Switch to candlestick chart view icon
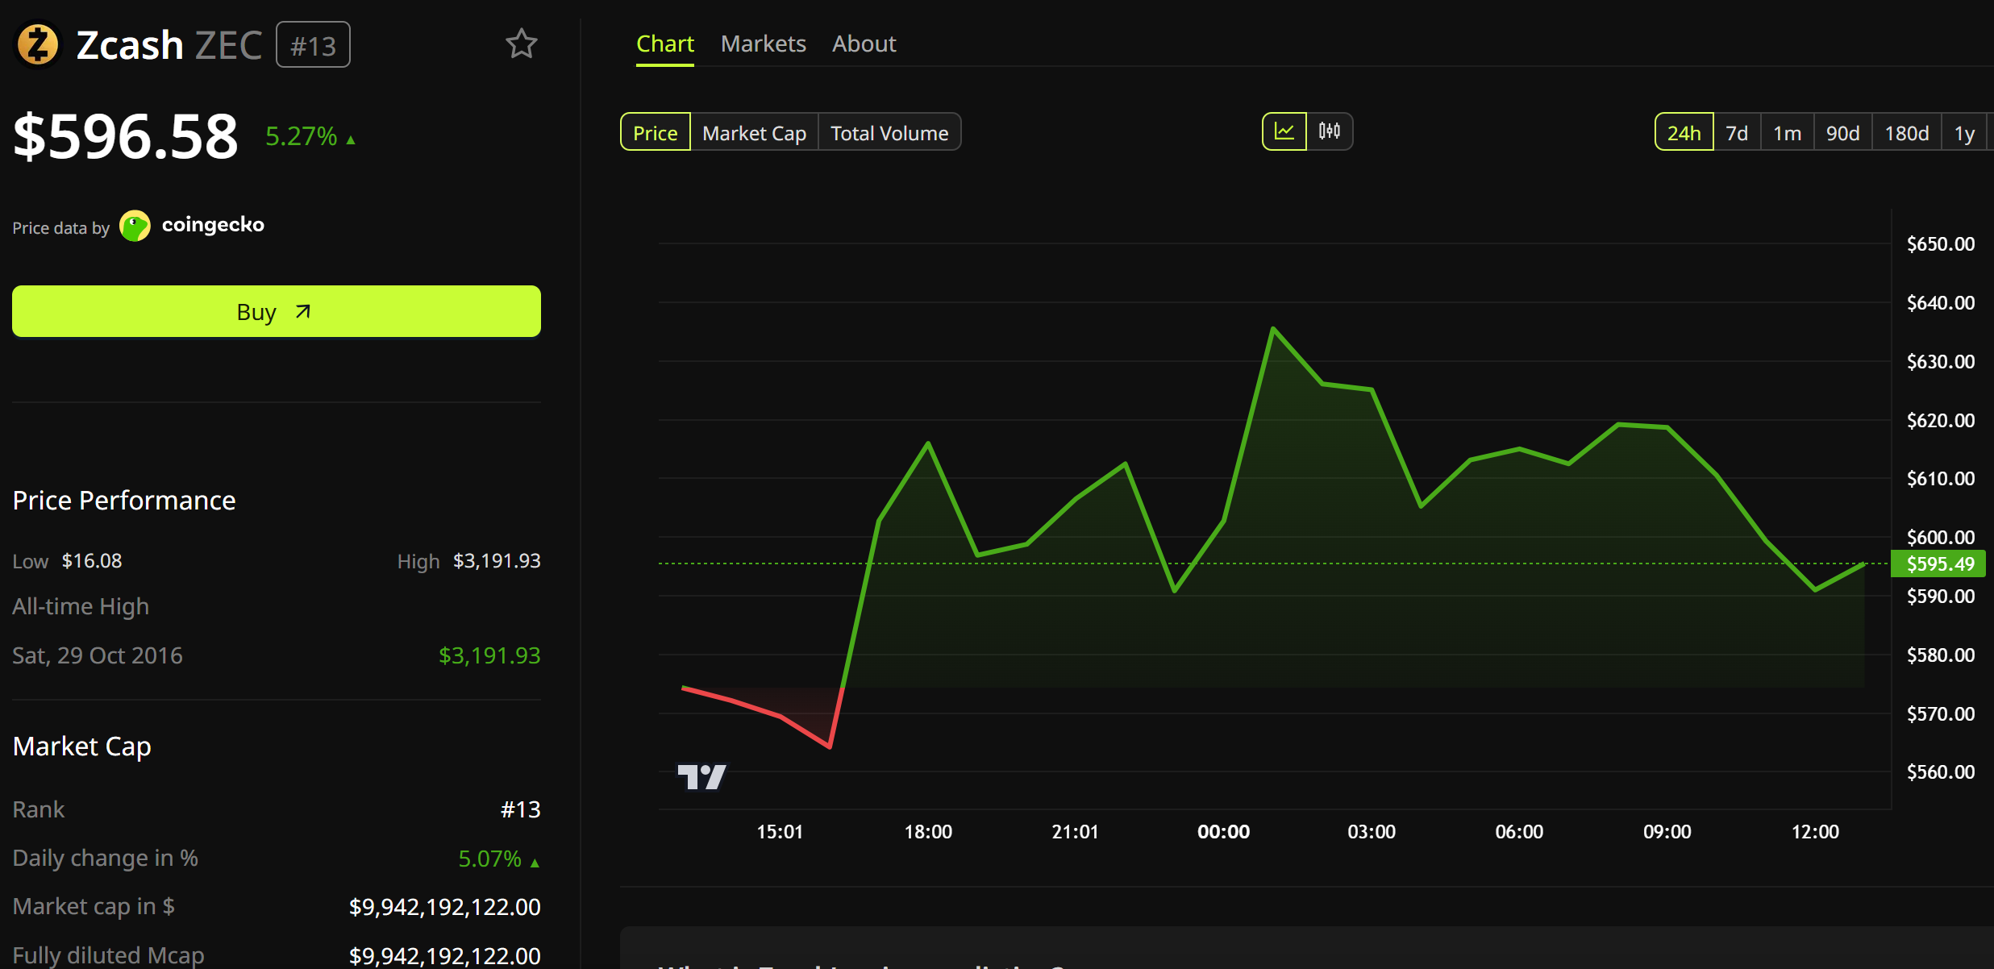The height and width of the screenshot is (969, 1994). coord(1330,131)
